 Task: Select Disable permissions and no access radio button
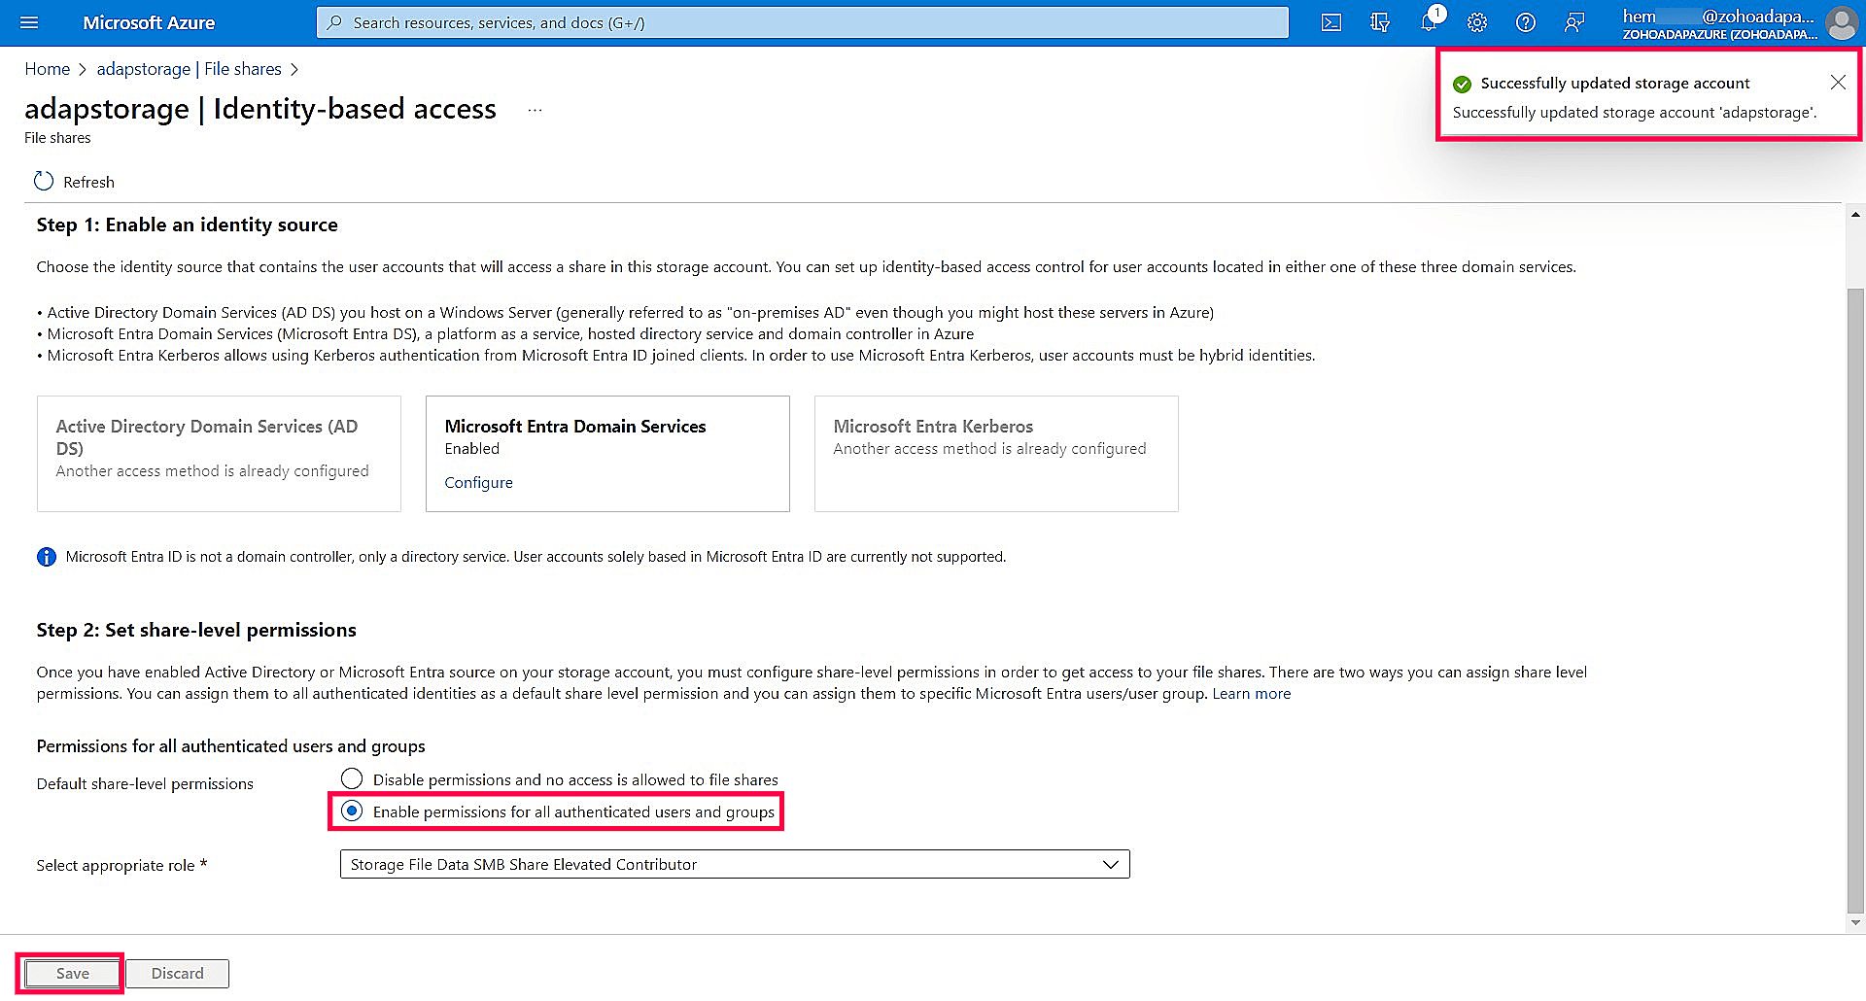click(x=352, y=778)
